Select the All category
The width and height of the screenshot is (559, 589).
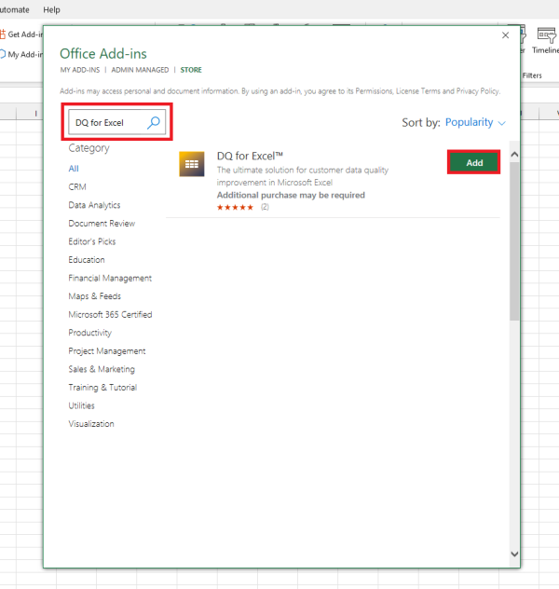74,169
